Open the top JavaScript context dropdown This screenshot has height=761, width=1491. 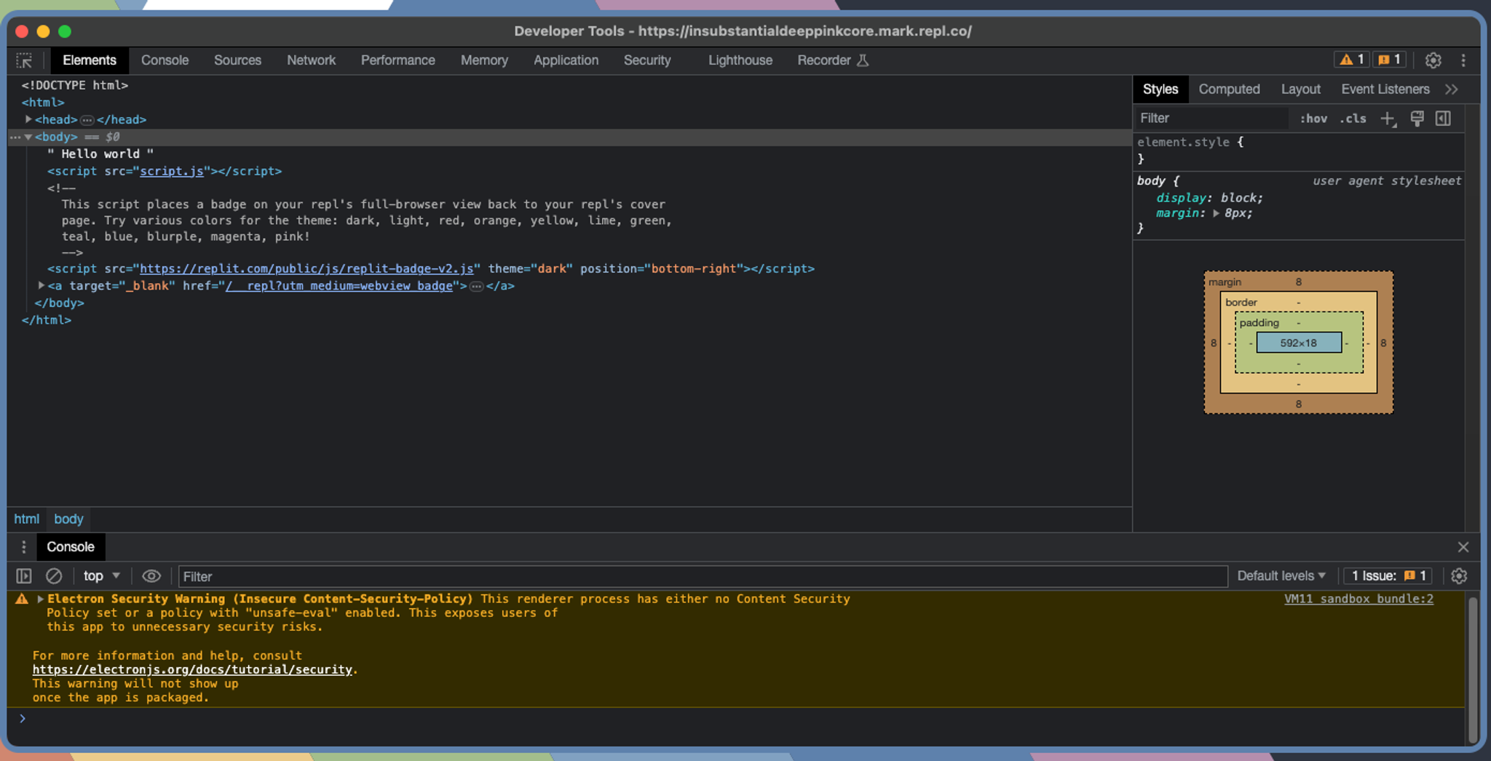[101, 576]
